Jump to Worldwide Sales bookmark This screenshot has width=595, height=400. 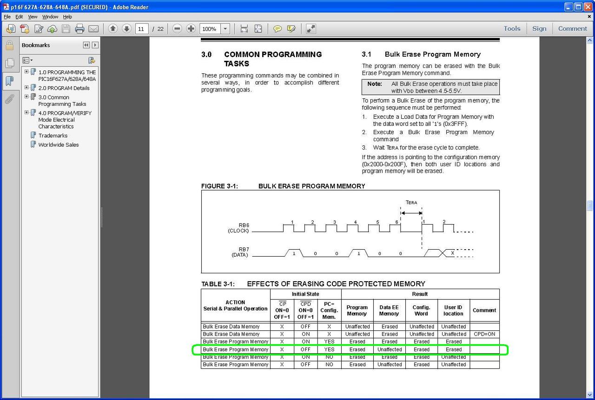point(58,145)
